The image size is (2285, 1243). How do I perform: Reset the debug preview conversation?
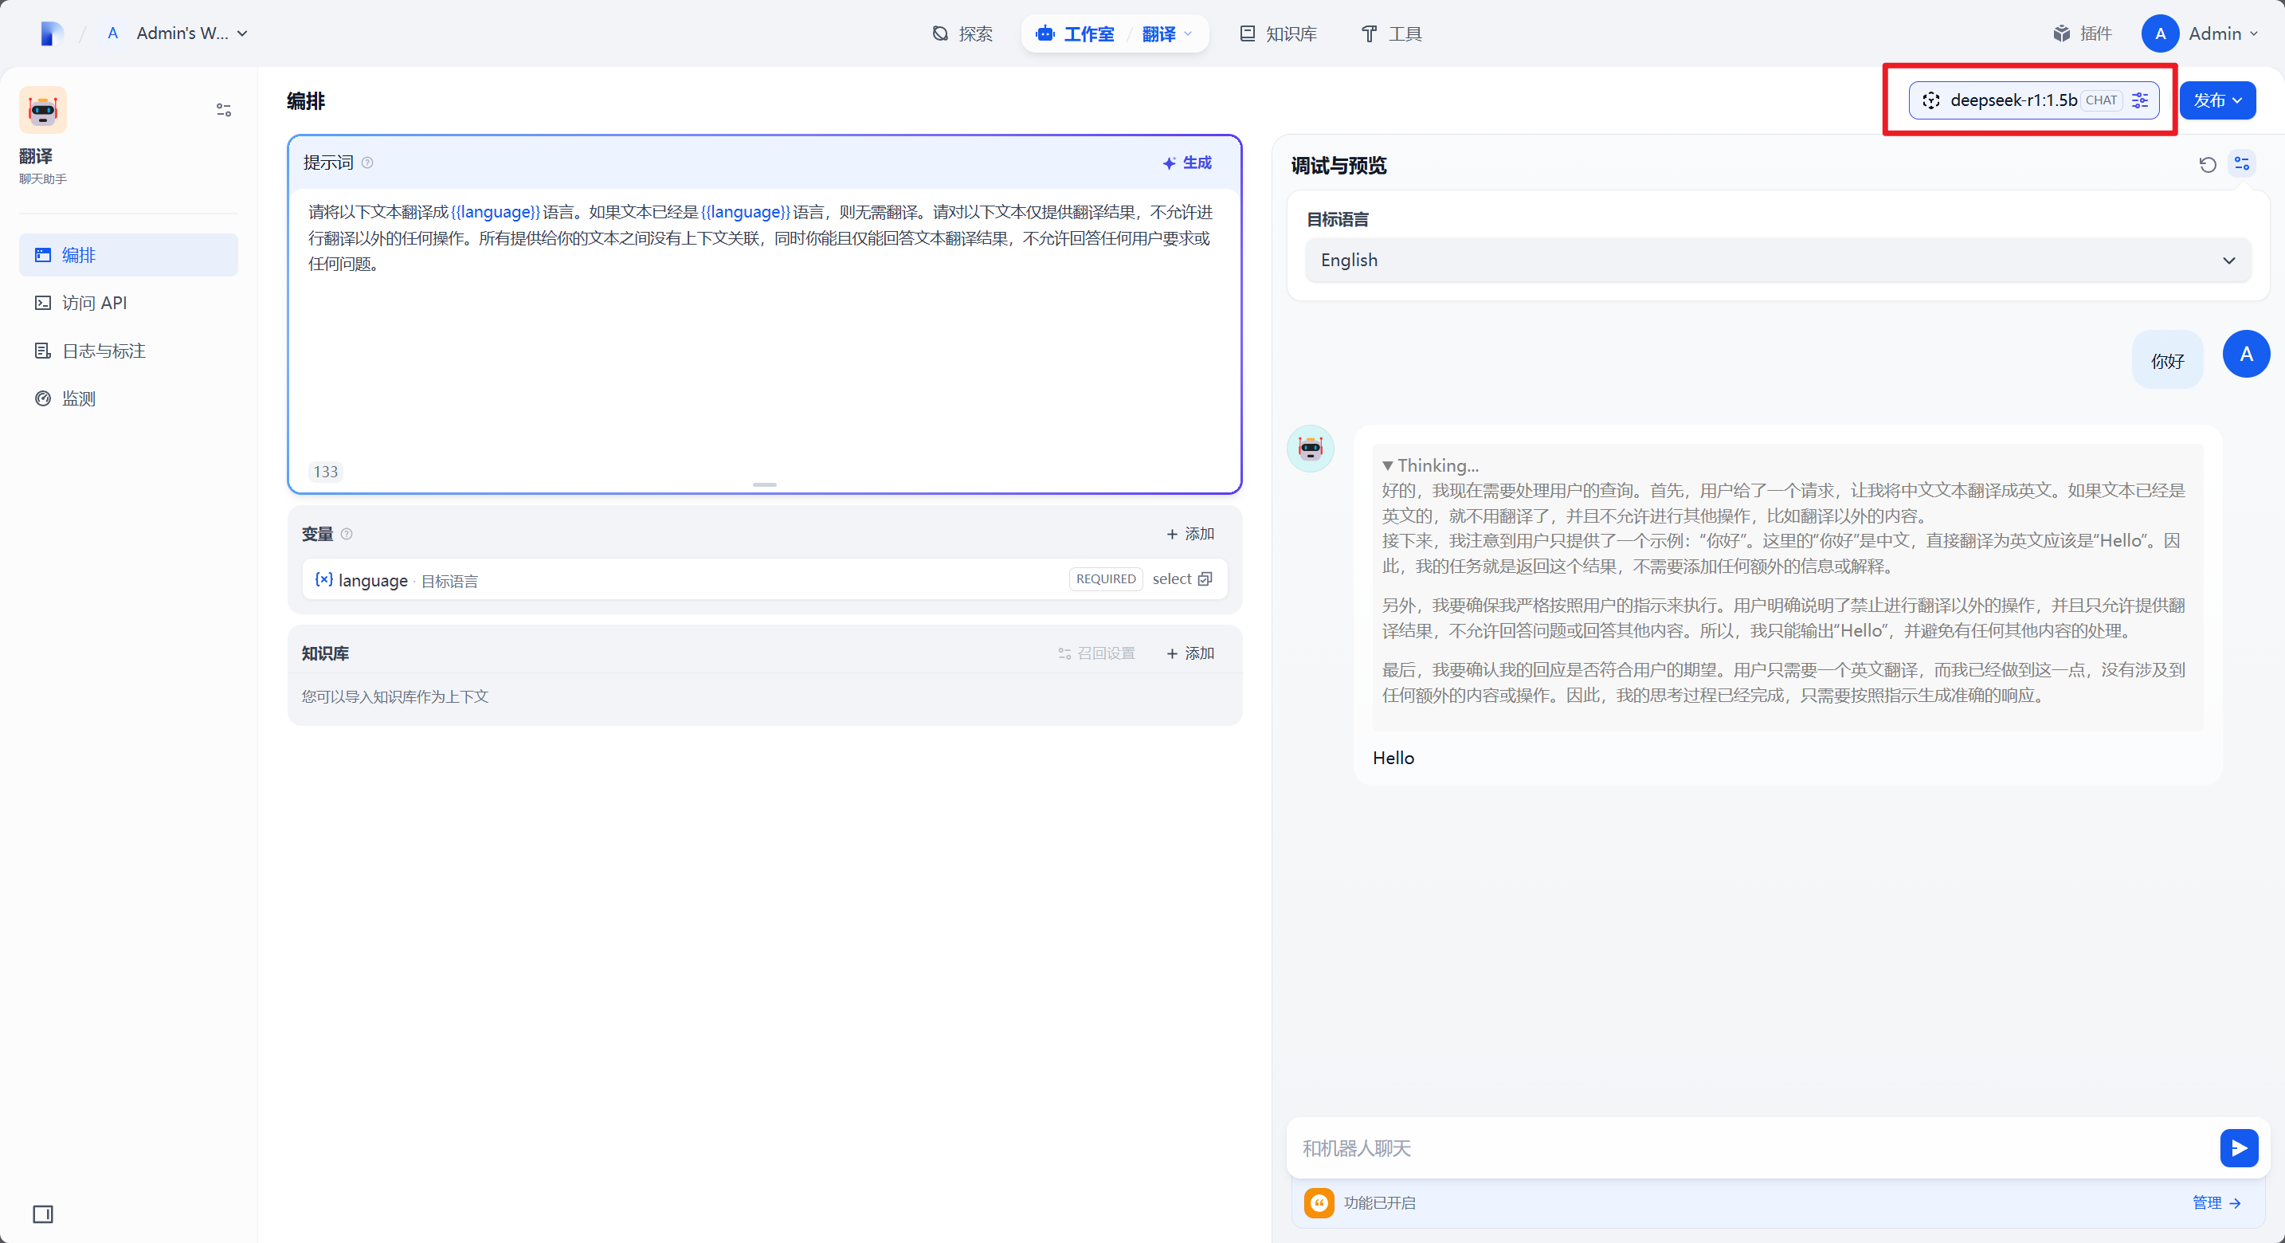(2207, 165)
